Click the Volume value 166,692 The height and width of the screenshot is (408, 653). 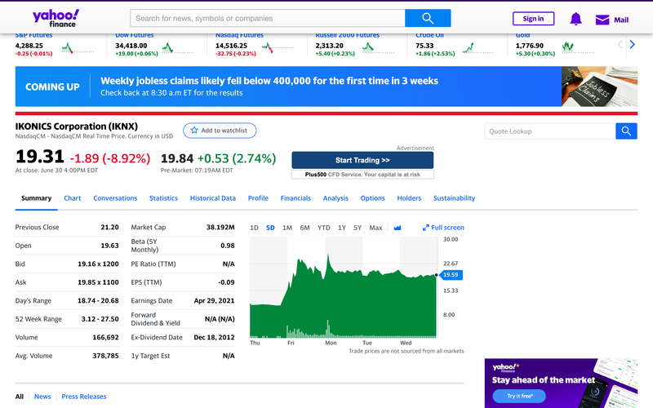(x=105, y=337)
